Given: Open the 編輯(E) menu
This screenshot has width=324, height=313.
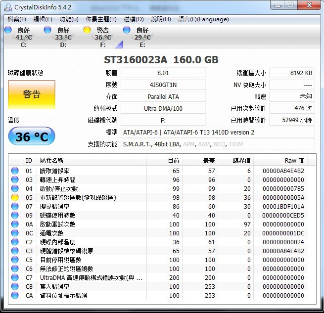Looking at the screenshot, I should [x=43, y=19].
